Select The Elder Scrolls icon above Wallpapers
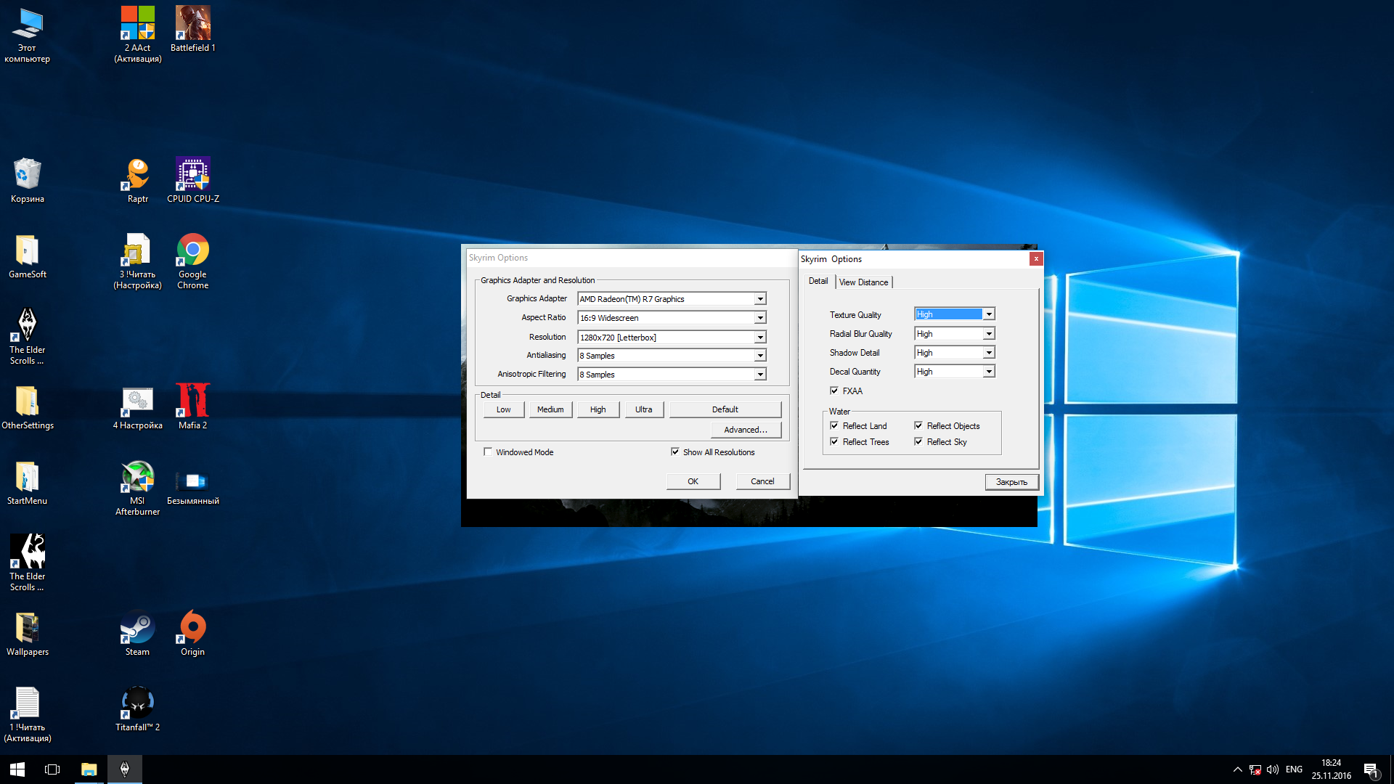1394x784 pixels. click(x=28, y=563)
